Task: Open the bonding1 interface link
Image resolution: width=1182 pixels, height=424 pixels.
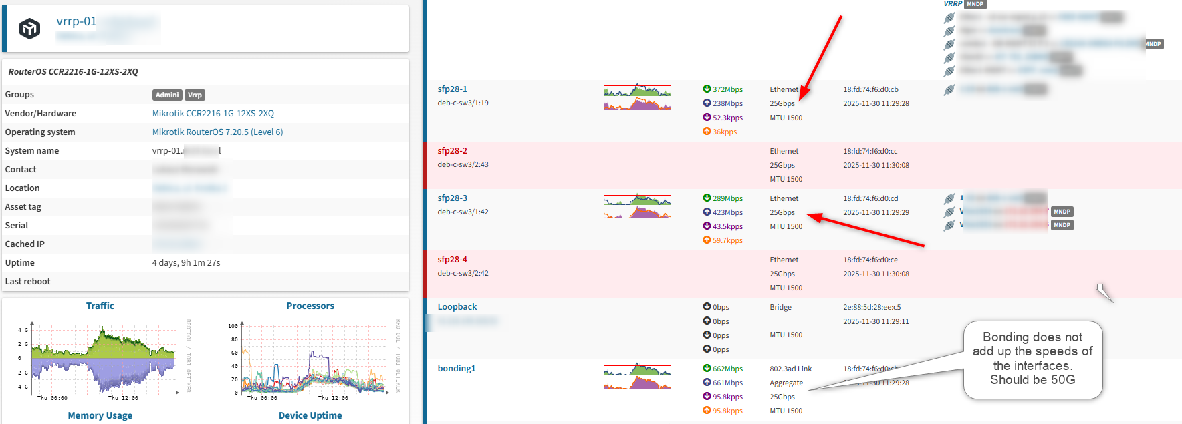Action: 456,369
